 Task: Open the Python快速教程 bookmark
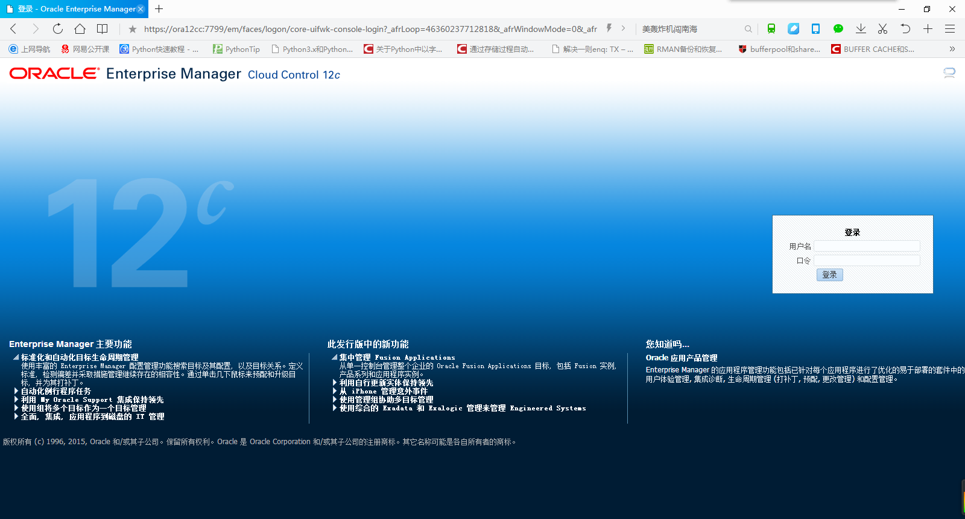tap(159, 49)
